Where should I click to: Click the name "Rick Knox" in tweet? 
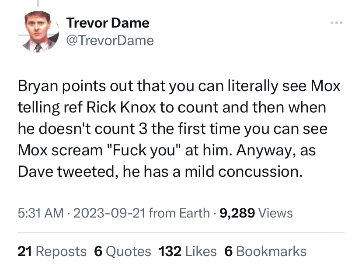(x=115, y=107)
